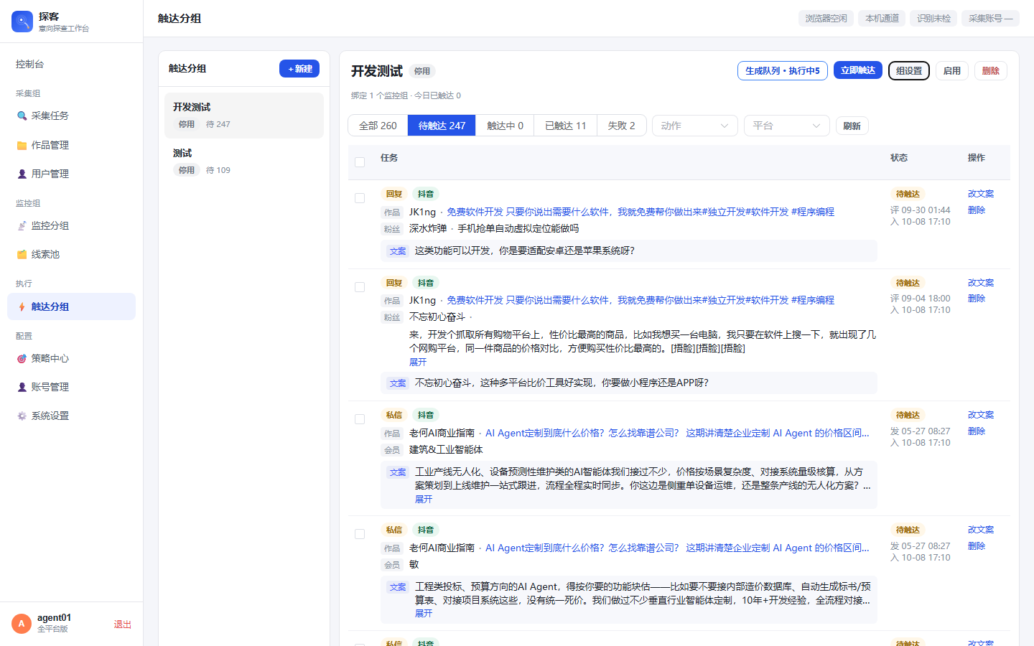Click 浏览器空闲 status badge

tap(826, 19)
